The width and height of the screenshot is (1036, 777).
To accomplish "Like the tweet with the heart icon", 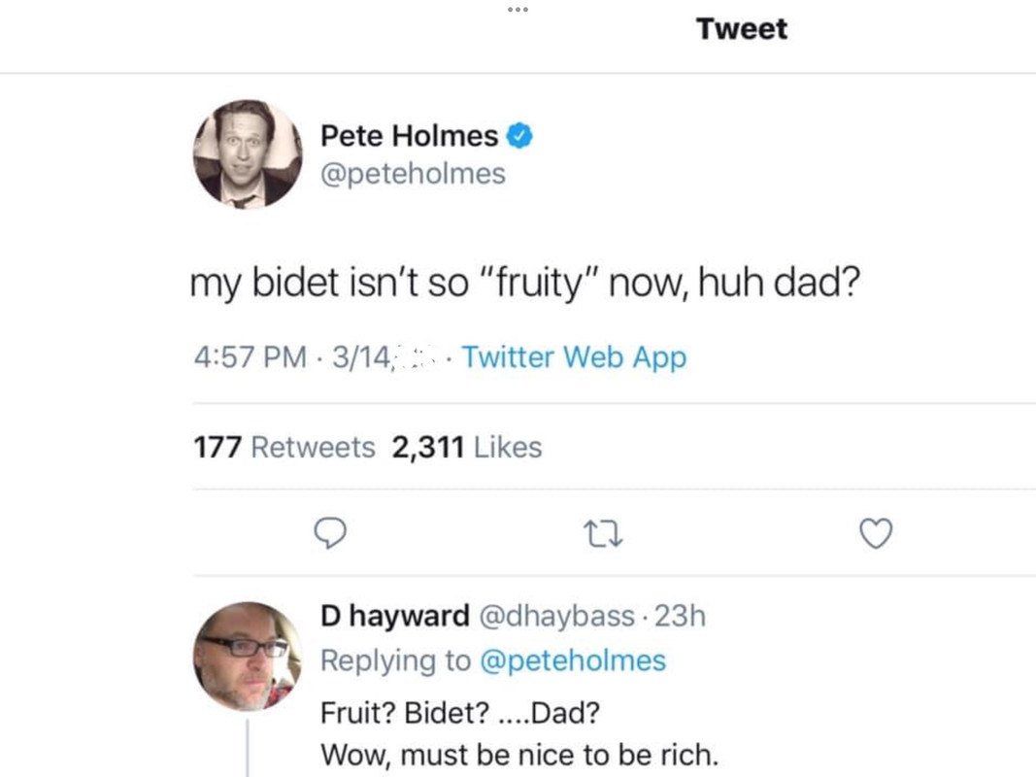I will [876, 533].
